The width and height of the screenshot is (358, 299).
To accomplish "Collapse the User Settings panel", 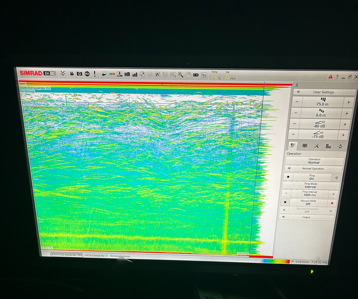I will 299,92.
